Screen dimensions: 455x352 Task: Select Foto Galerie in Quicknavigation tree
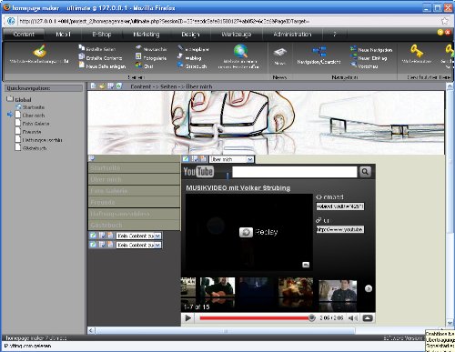pyautogui.click(x=35, y=124)
